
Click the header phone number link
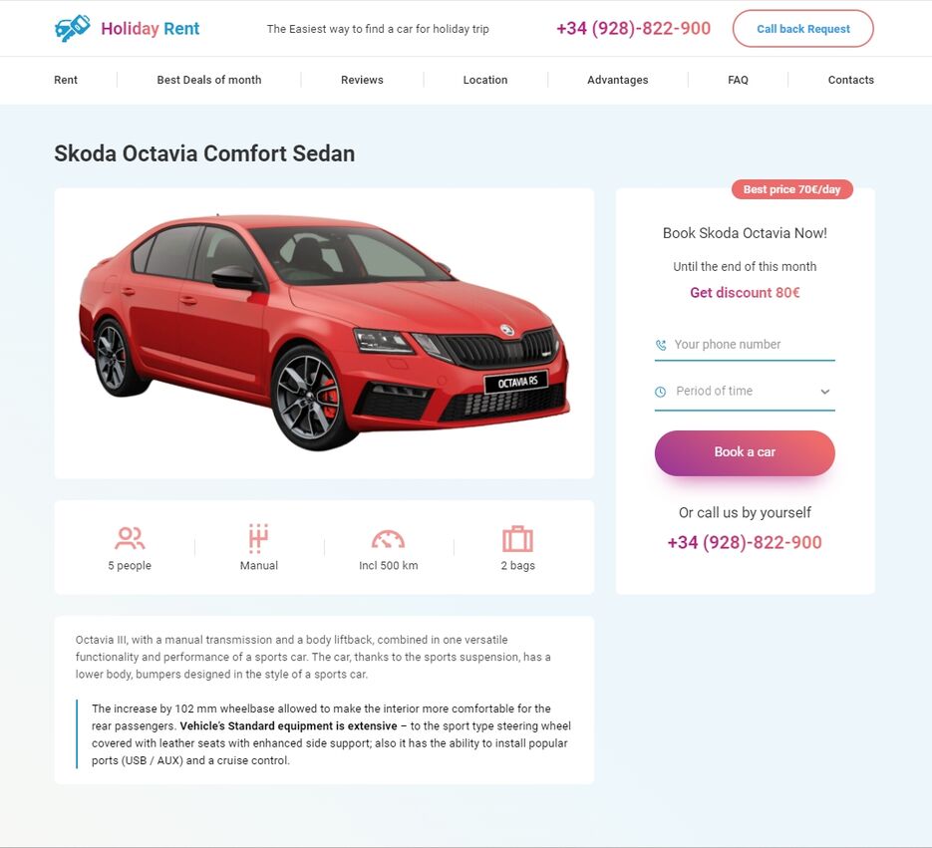click(x=633, y=29)
